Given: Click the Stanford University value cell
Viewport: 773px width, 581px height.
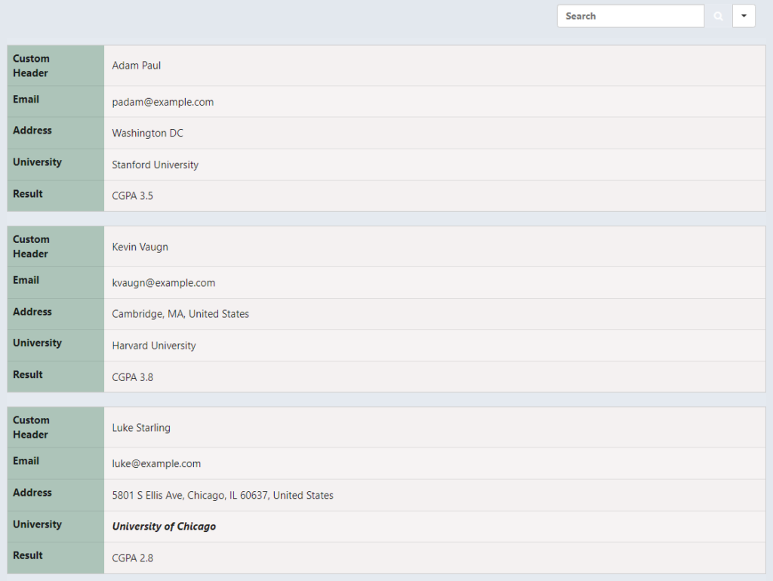Looking at the screenshot, I should (155, 164).
